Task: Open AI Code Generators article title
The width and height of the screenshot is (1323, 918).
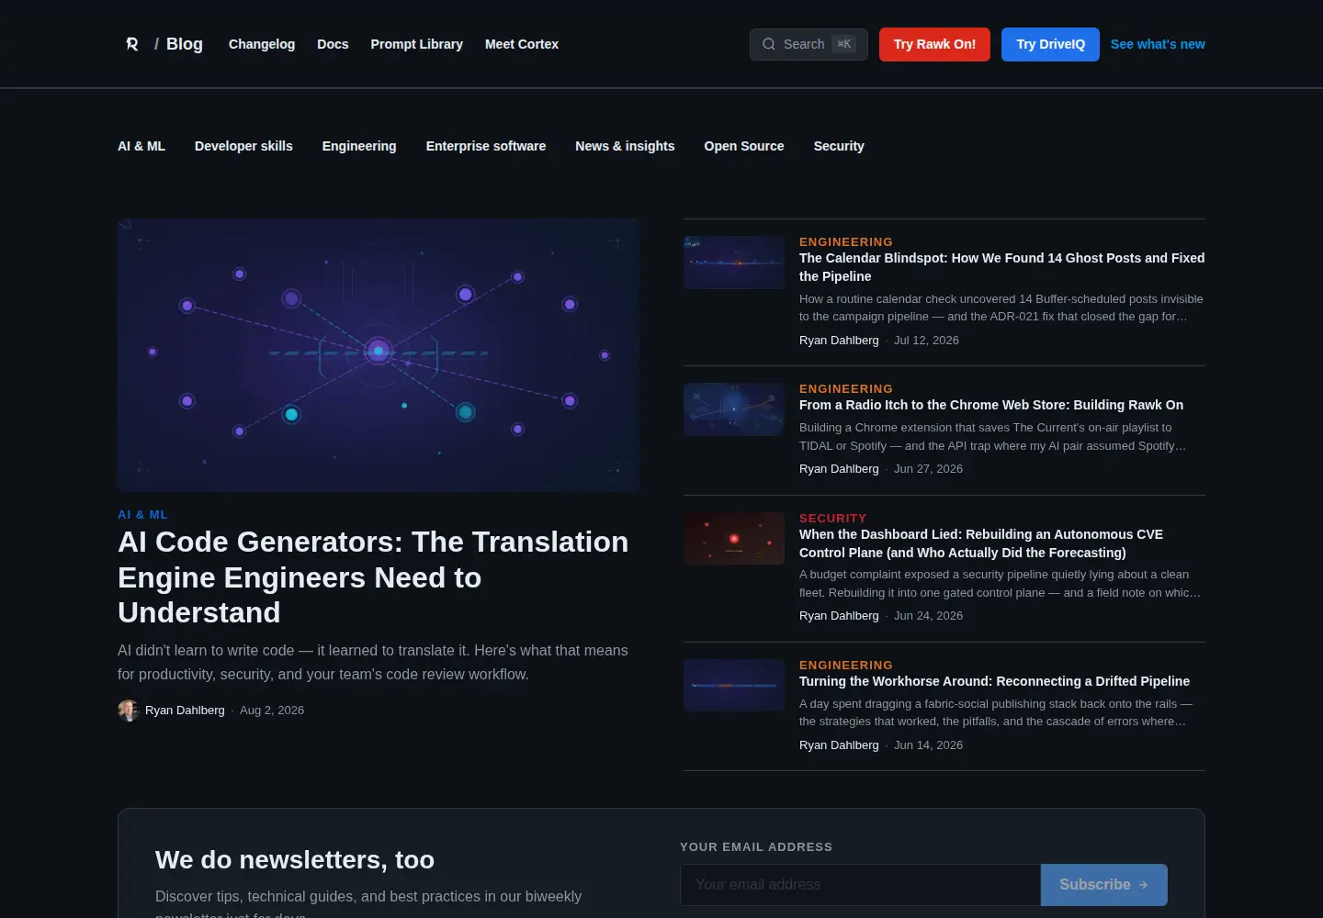Action: (x=373, y=577)
